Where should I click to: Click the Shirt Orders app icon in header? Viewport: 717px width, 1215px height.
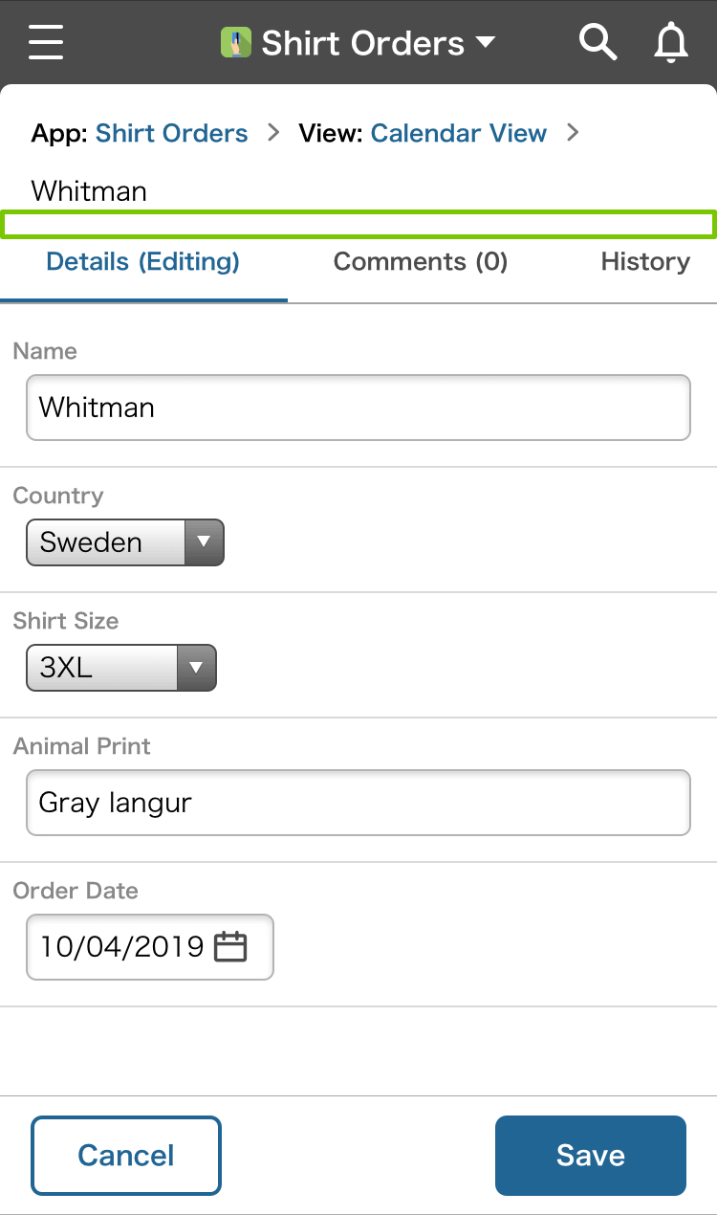click(235, 43)
